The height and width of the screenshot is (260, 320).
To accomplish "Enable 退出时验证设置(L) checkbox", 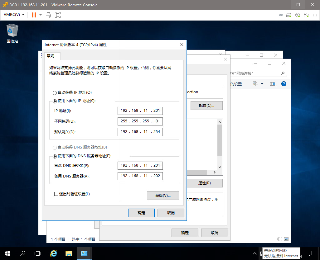I will (56, 194).
